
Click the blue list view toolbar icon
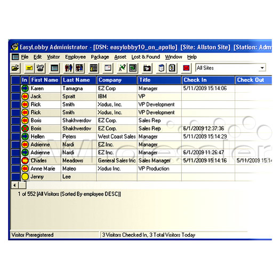click(x=54, y=68)
